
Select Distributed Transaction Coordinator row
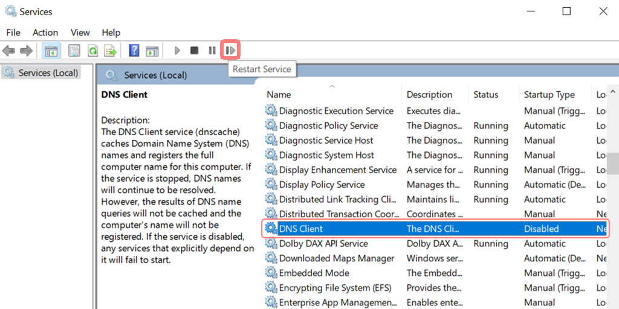436,214
